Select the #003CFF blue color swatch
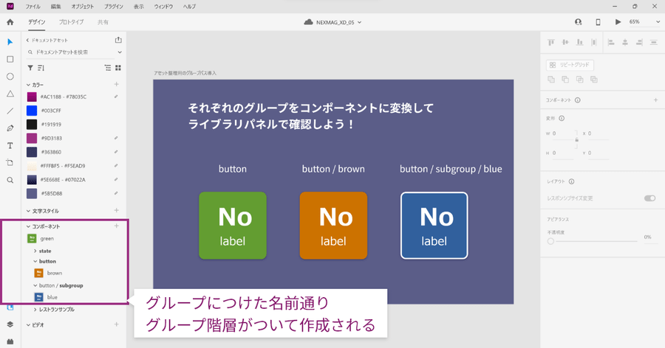The image size is (665, 348). (x=32, y=111)
